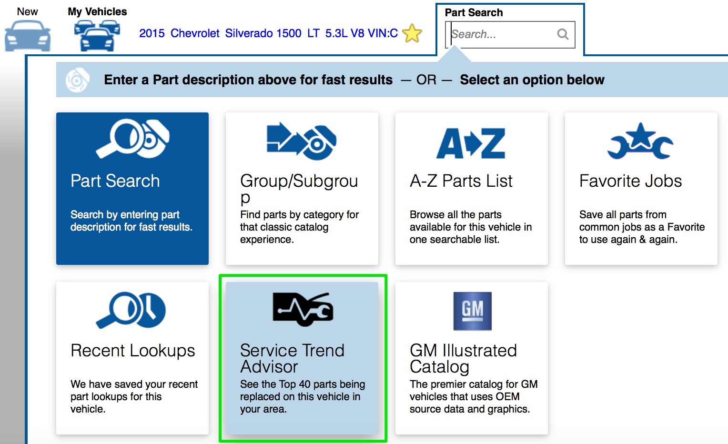Open Recent Lookups heading text

(132, 351)
